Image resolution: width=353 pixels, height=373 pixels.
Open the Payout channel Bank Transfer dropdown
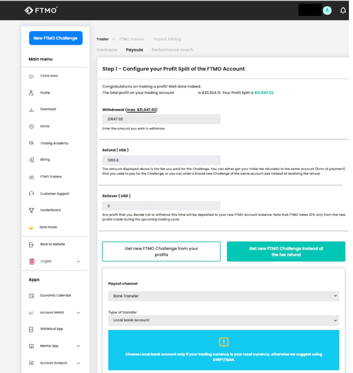point(224,296)
